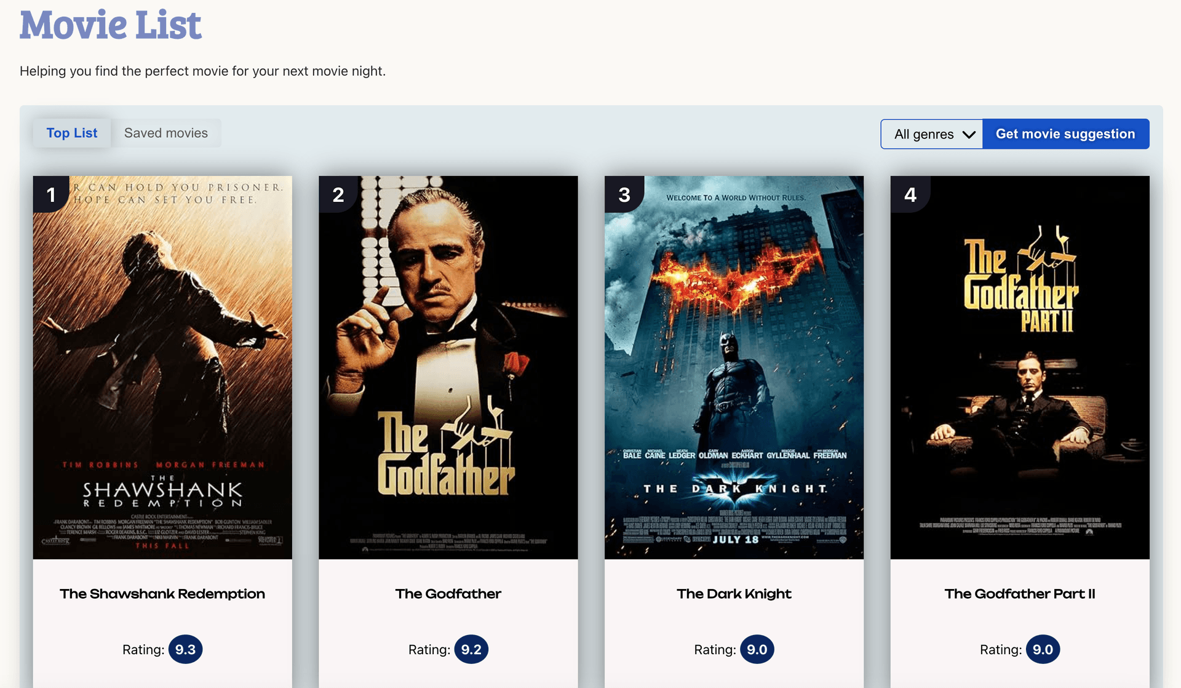Screen dimensions: 1181x688
Task: Click the Movie List page heading
Action: coord(111,25)
